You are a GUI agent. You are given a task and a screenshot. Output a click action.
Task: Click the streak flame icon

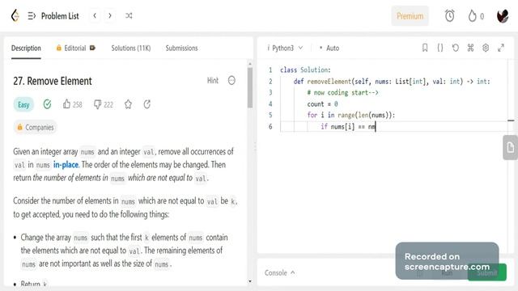point(472,16)
